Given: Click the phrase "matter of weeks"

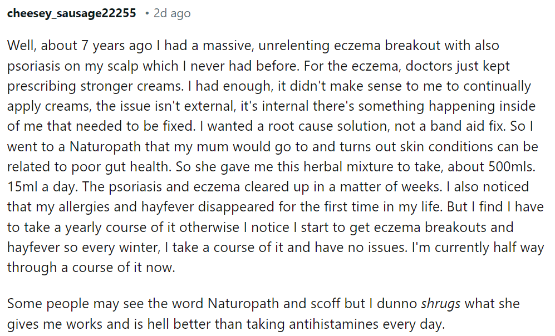Looking at the screenshot, I should click(391, 187).
